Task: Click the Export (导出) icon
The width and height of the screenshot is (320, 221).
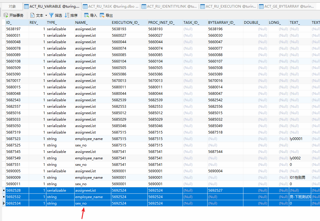Action: point(102,15)
